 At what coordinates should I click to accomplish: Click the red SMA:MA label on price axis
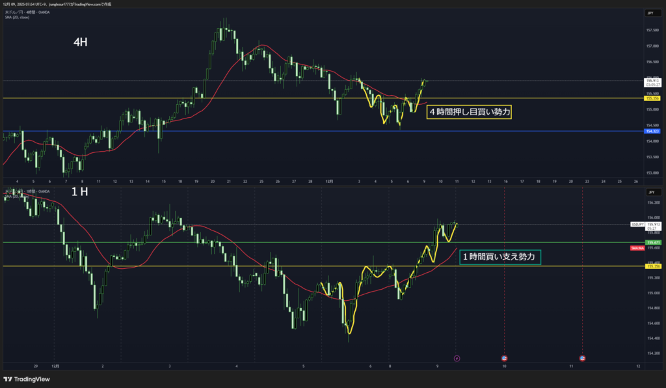(x=637, y=249)
